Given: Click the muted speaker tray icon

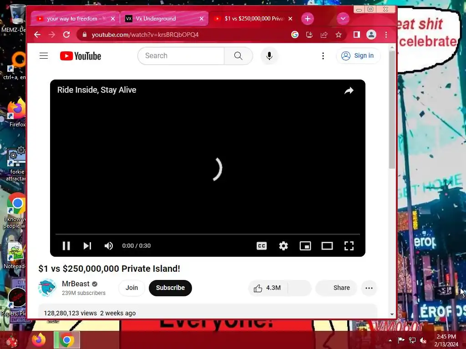Looking at the screenshot, I should pyautogui.click(x=423, y=340).
